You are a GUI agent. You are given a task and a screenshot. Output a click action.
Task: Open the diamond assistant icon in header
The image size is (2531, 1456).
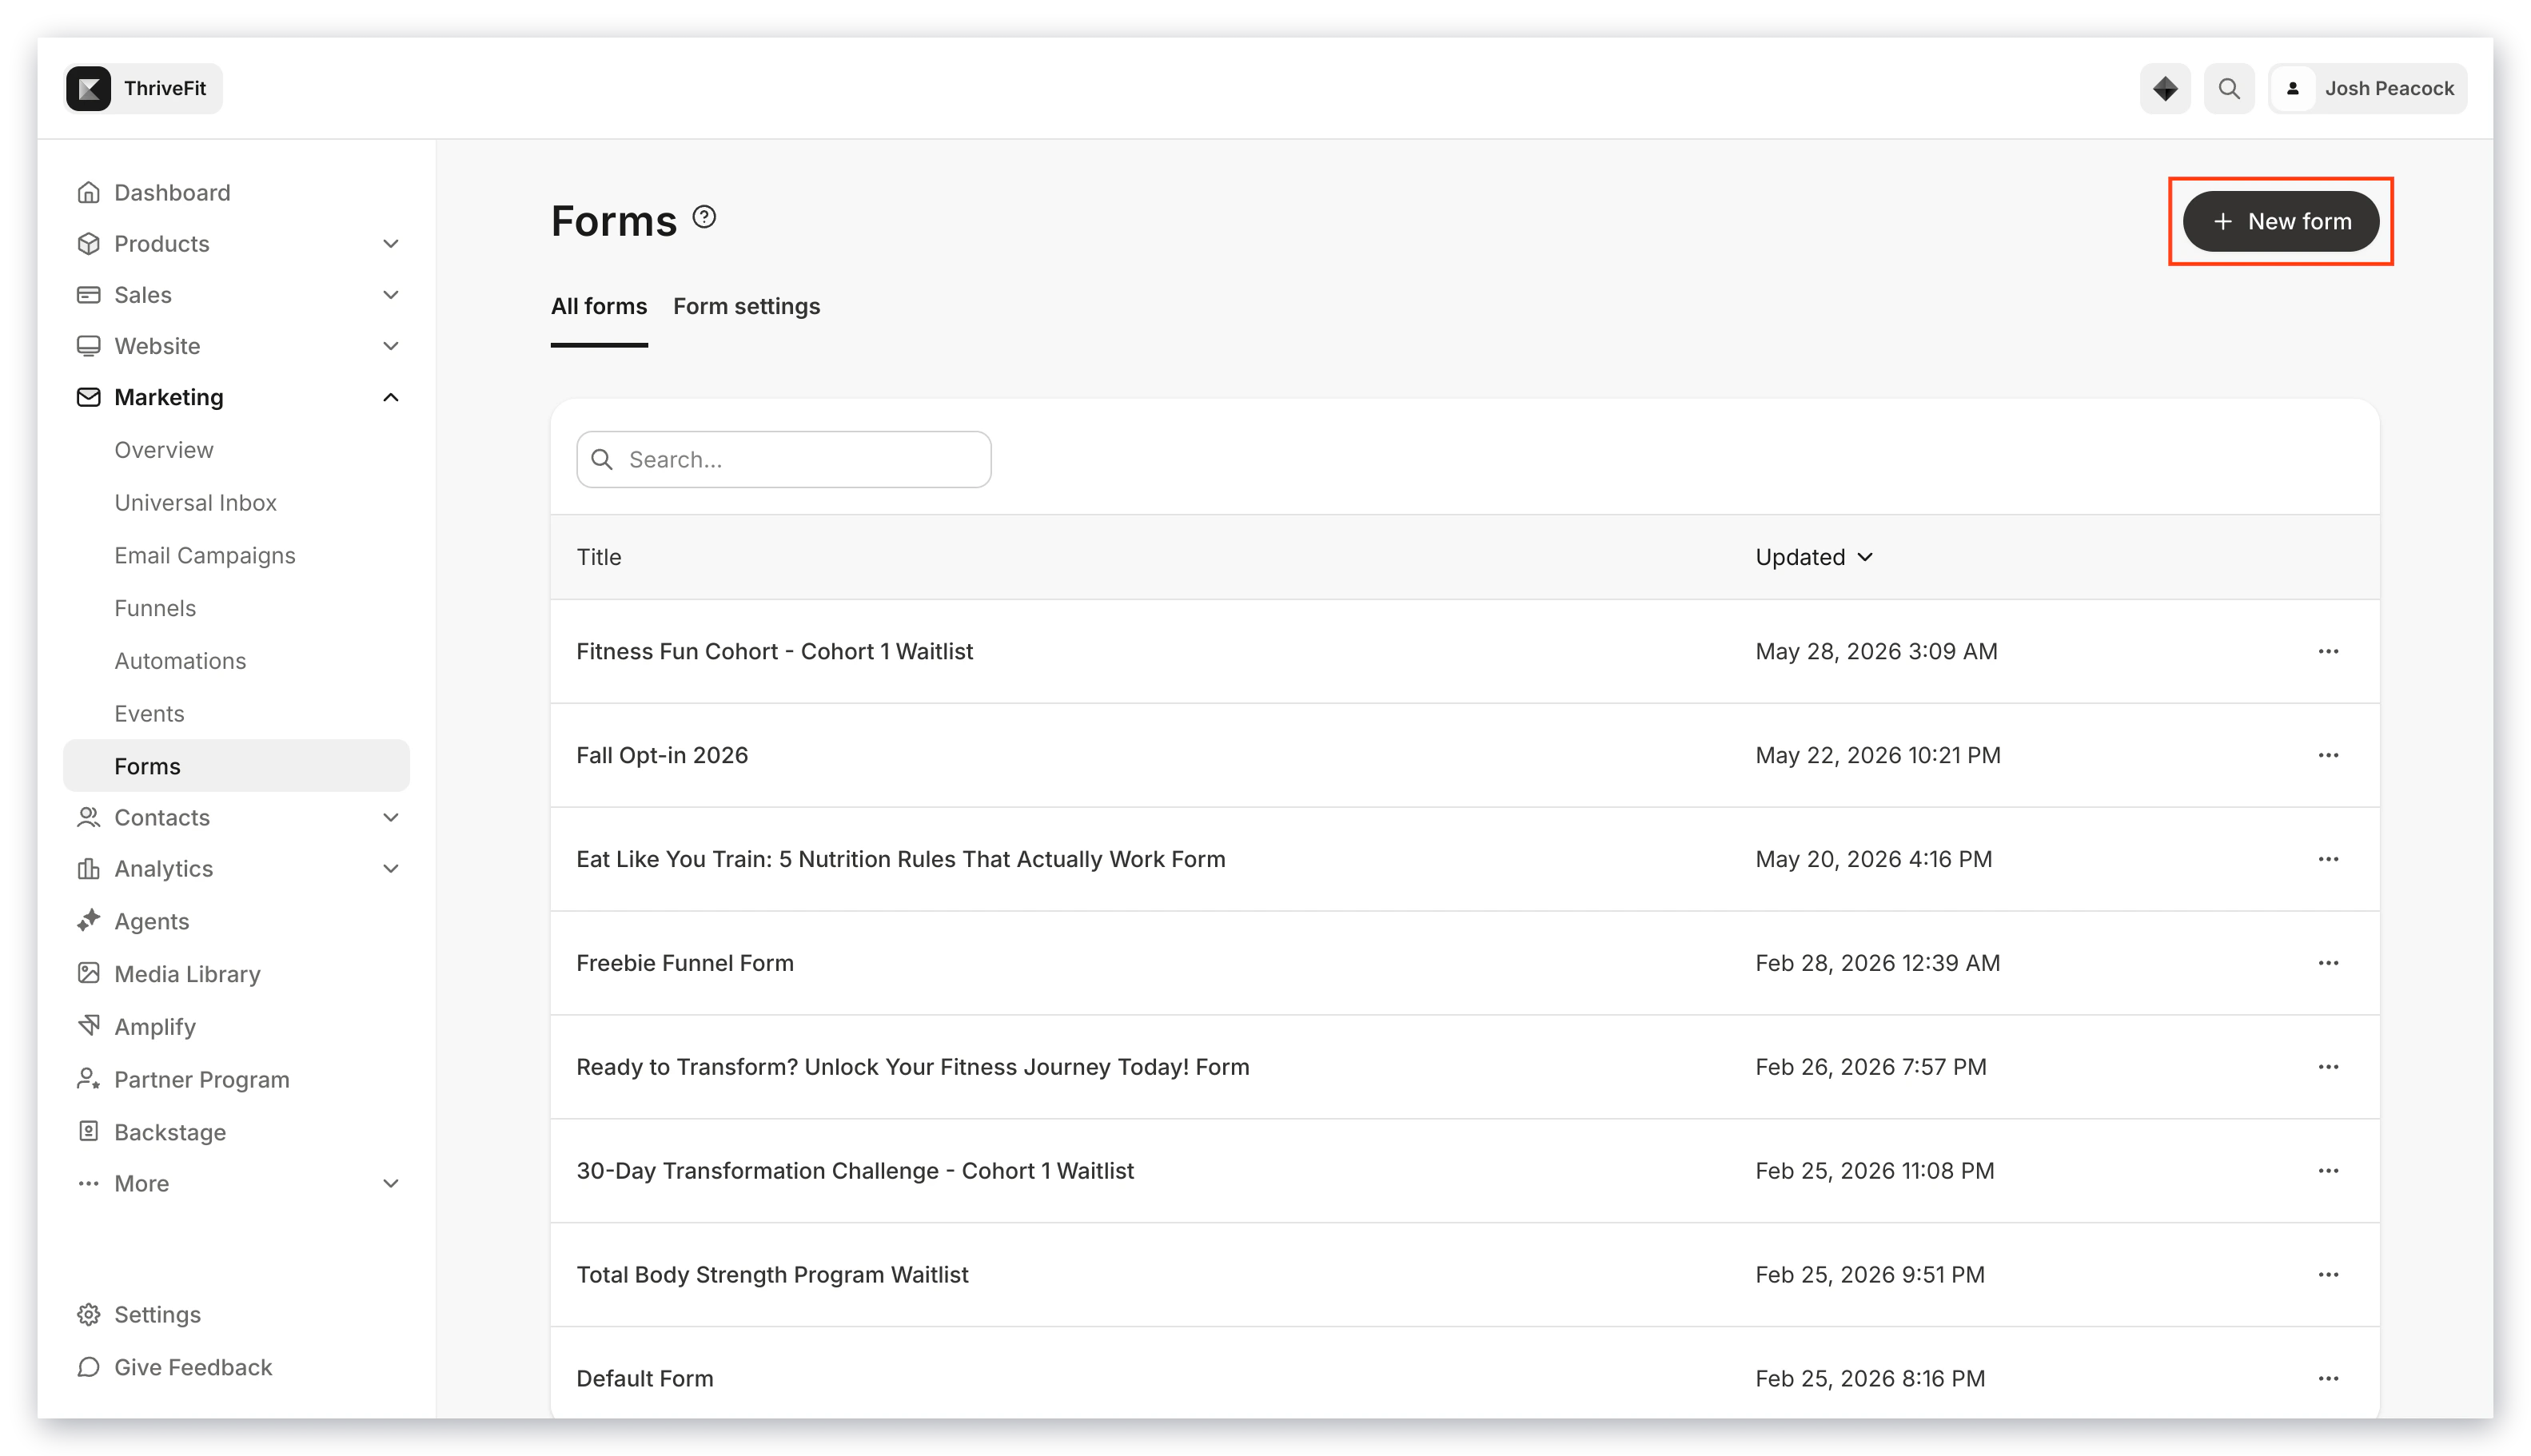click(x=2164, y=88)
